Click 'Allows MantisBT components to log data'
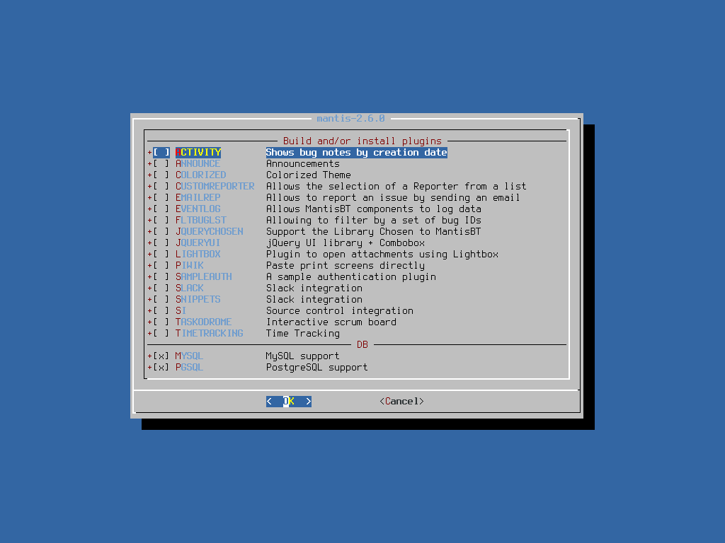 coord(374,209)
